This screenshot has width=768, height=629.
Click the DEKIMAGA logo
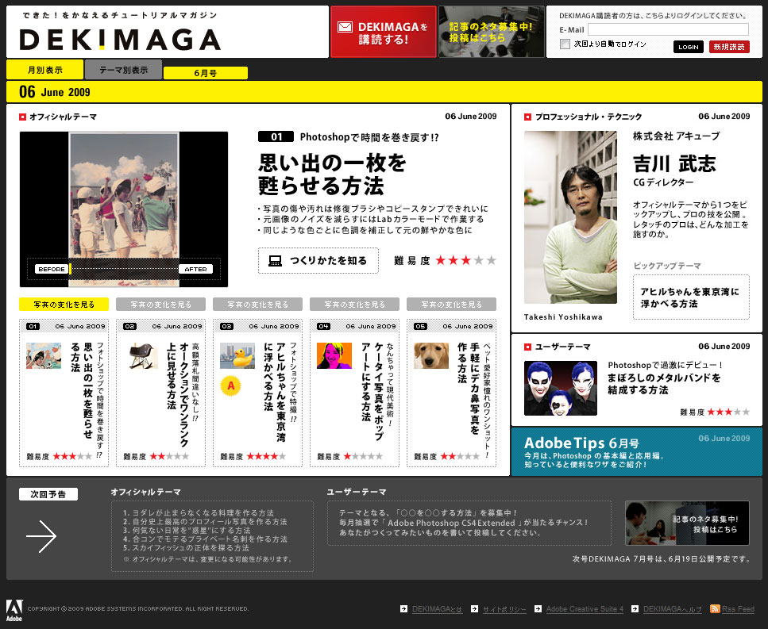[120, 40]
